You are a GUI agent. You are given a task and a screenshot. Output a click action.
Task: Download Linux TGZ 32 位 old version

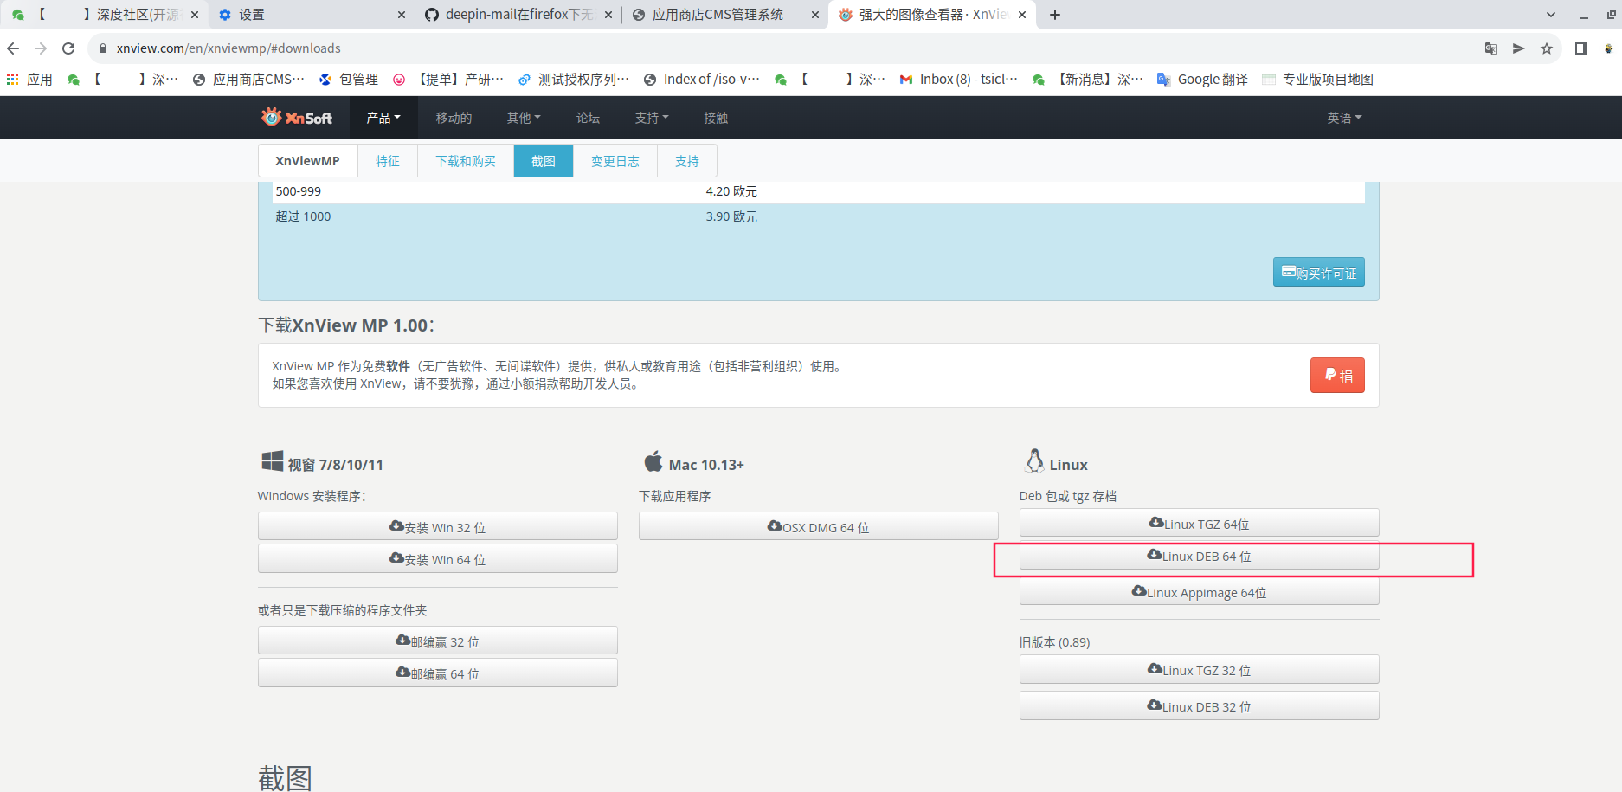pyautogui.click(x=1200, y=669)
